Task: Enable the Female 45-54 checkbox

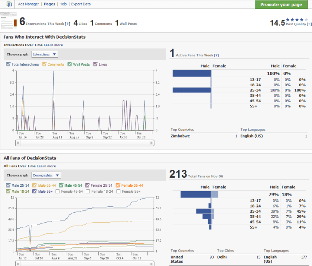Action: 57,192
